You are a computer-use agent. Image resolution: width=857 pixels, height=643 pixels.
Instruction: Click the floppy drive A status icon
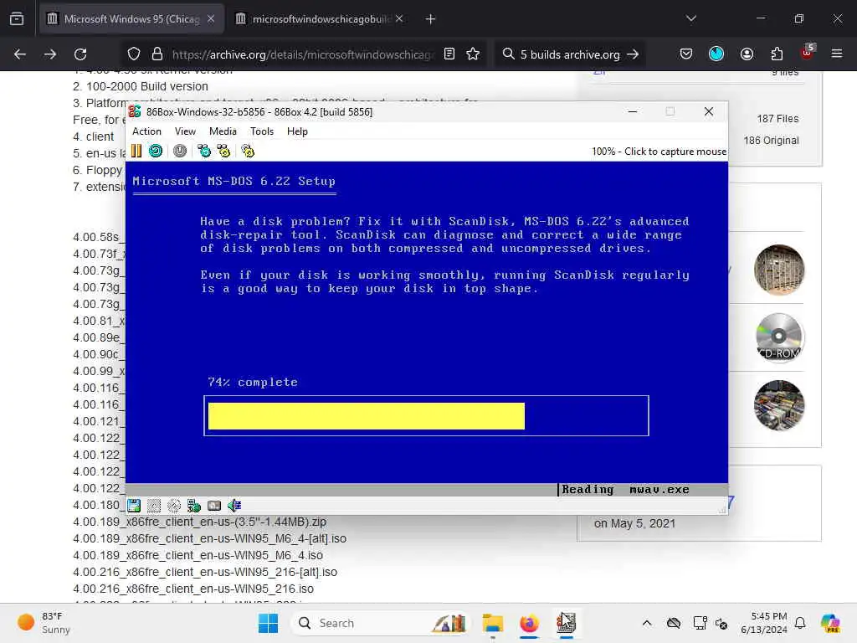pyautogui.click(x=134, y=506)
